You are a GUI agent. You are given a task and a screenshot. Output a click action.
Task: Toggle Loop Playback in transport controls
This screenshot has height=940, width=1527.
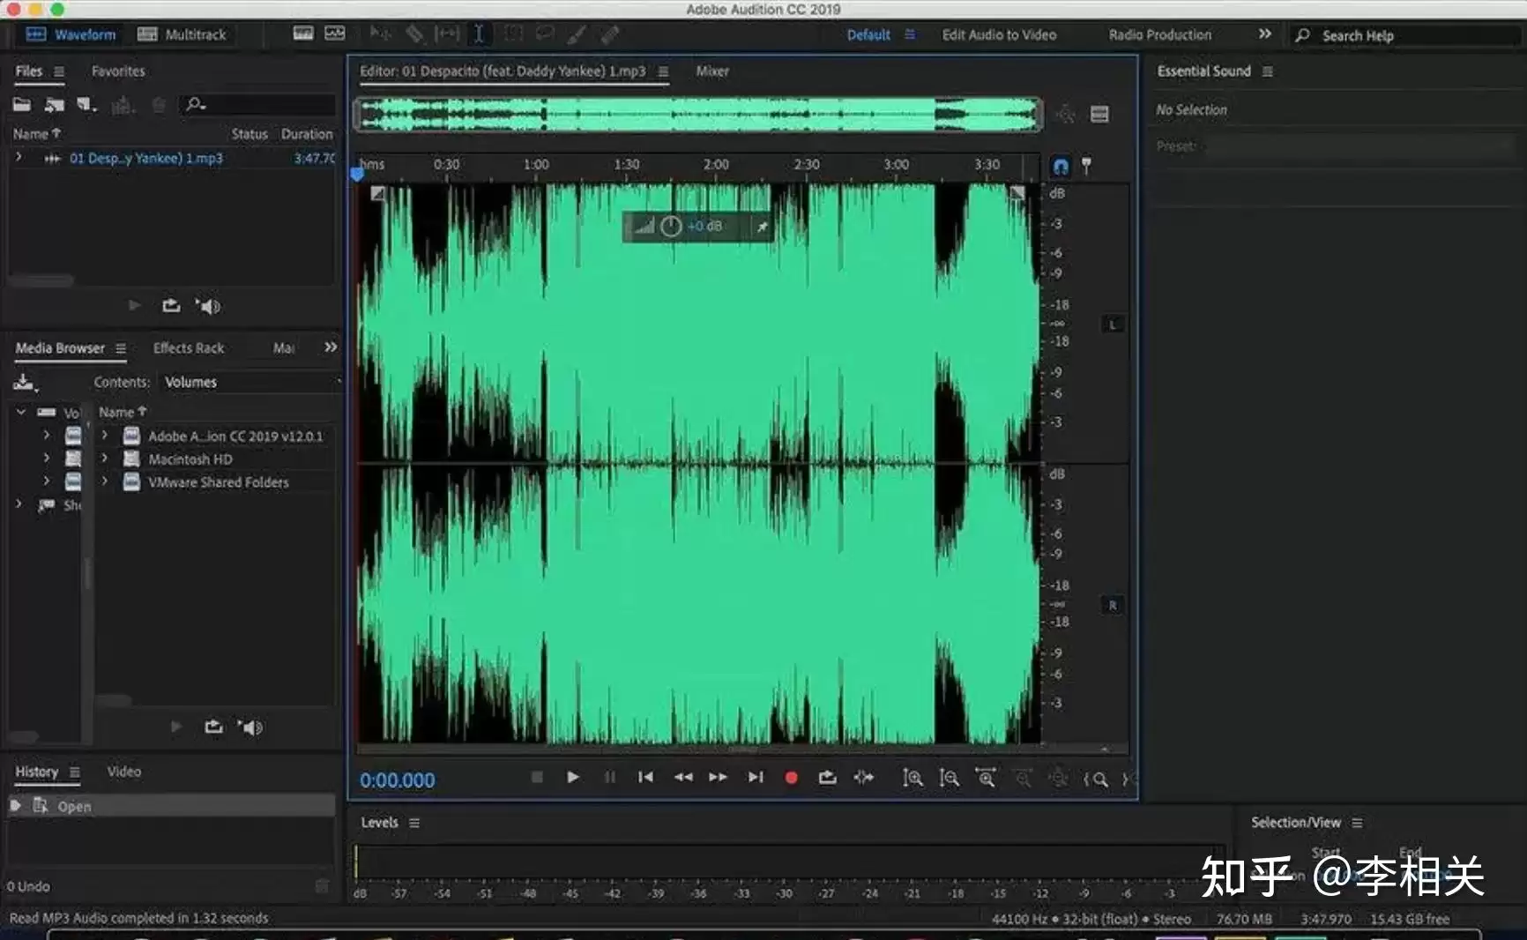[x=827, y=777]
